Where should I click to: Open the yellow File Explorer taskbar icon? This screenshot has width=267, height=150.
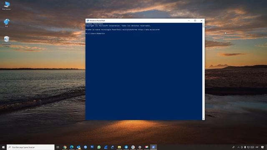[119, 147]
